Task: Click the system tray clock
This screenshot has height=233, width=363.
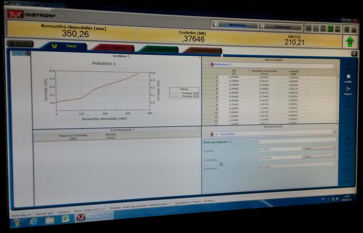Action: (x=346, y=198)
